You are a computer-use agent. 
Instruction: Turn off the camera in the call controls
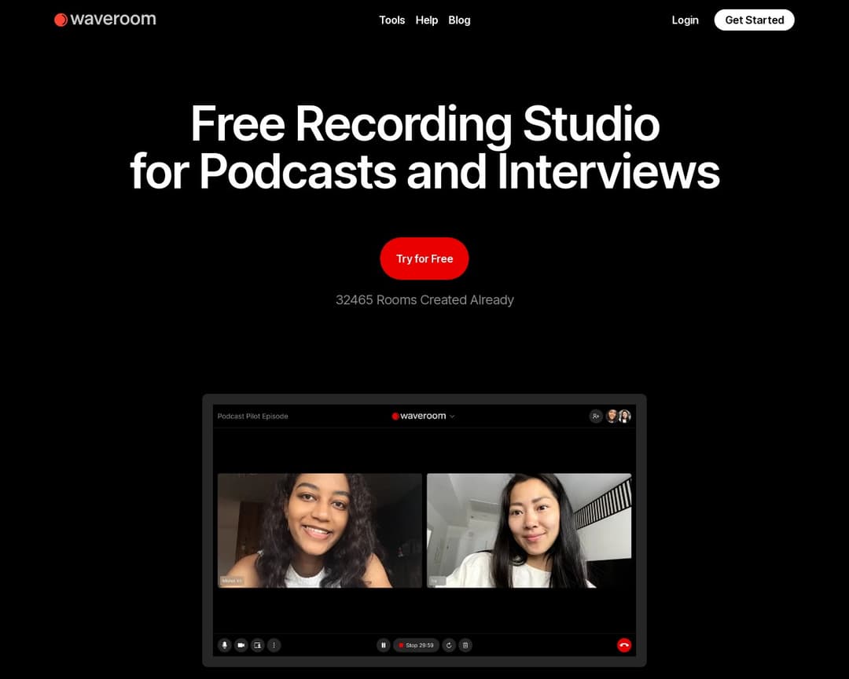click(x=241, y=645)
